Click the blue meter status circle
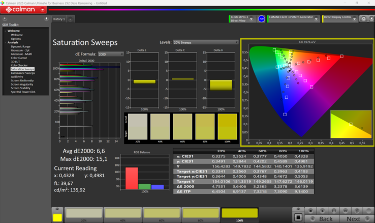The width and height of the screenshot is (375, 223). click(261, 19)
